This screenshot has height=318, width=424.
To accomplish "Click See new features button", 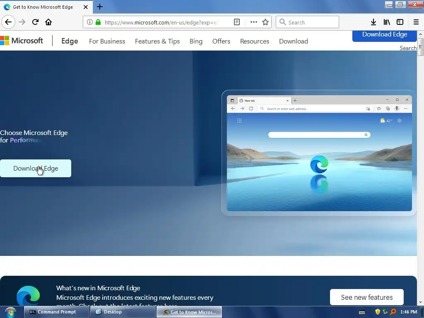I will [367, 297].
